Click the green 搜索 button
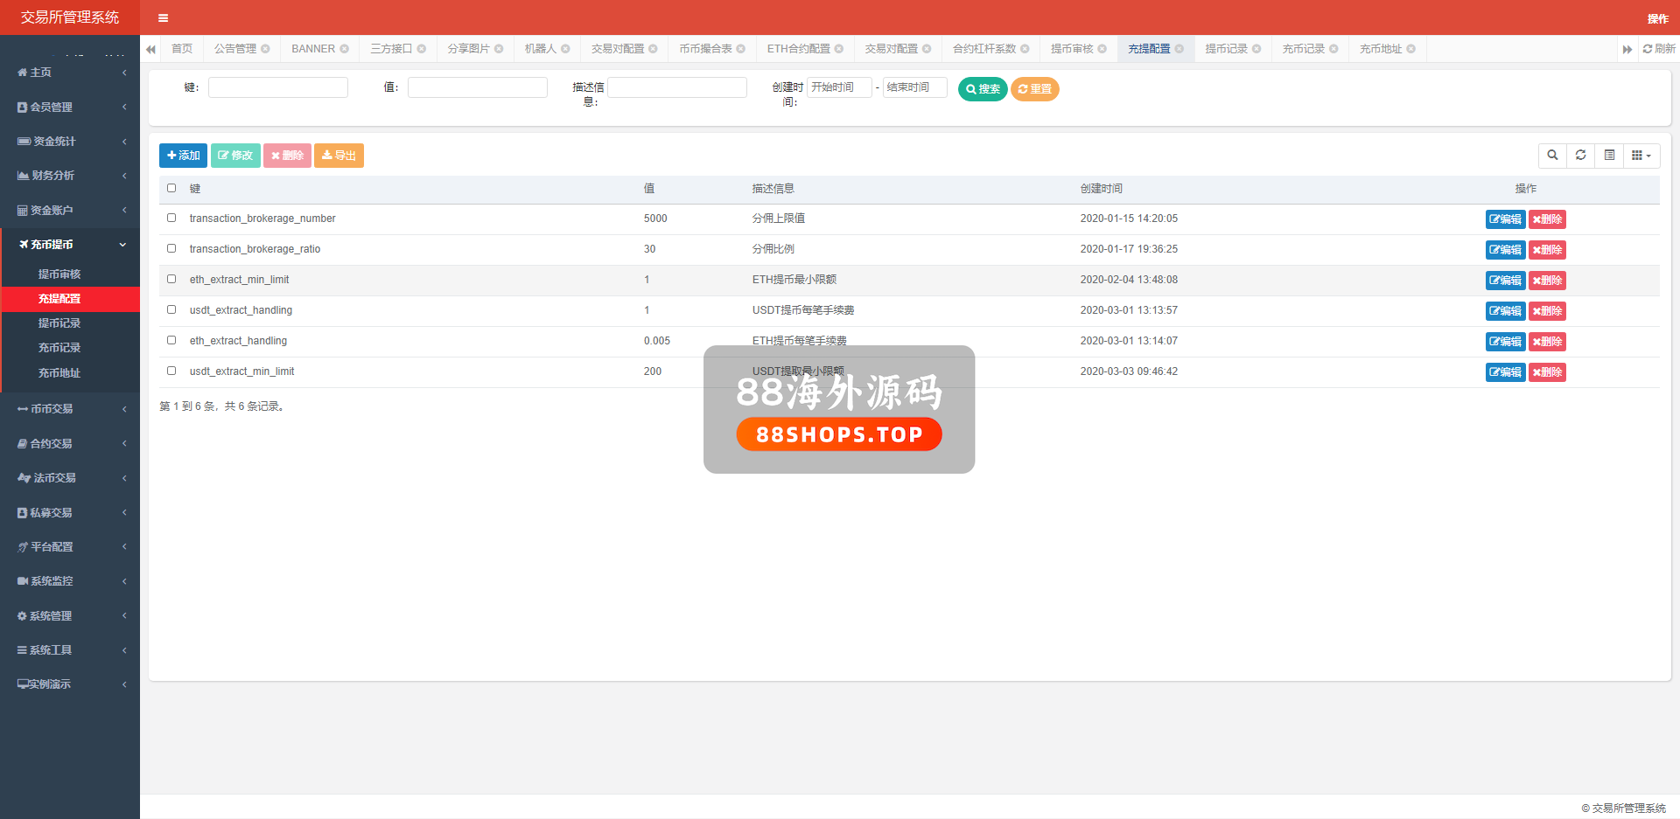Image resolution: width=1680 pixels, height=819 pixels. [983, 89]
